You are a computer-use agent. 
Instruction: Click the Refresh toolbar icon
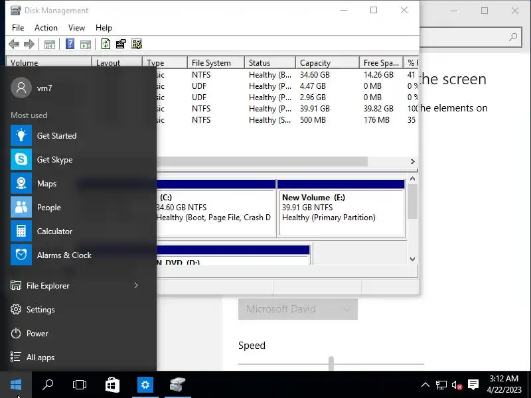click(x=106, y=44)
